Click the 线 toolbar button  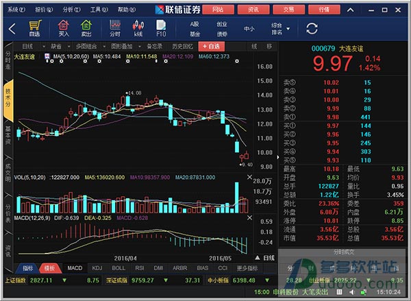(x=254, y=47)
